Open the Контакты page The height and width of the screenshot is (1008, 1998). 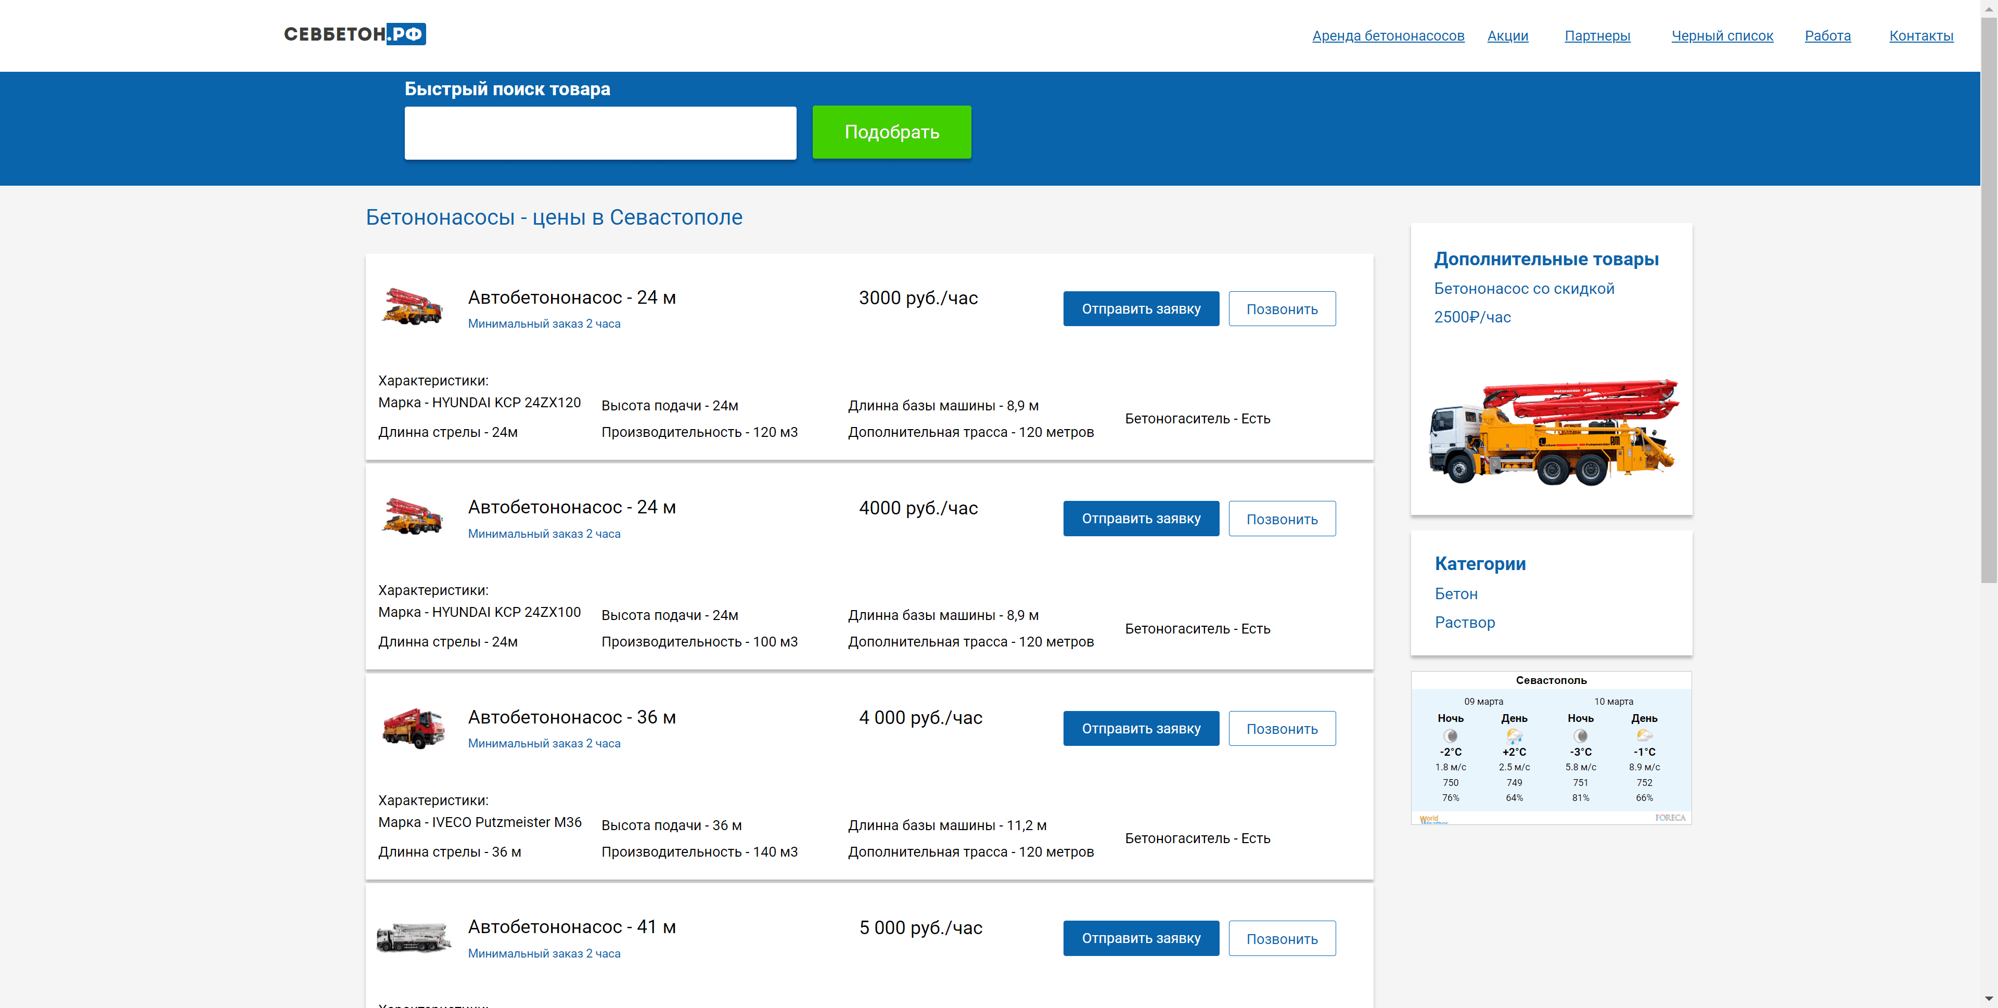point(1920,36)
